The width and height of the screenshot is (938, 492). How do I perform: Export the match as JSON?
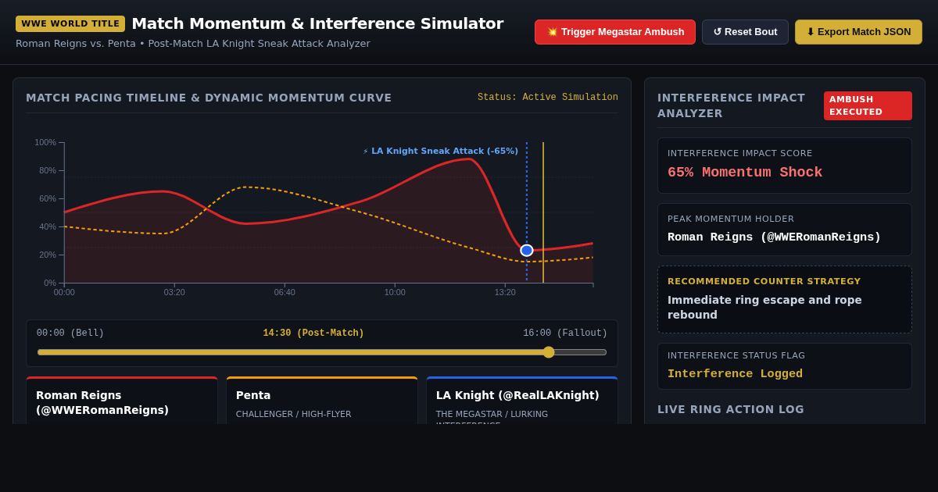coord(858,32)
